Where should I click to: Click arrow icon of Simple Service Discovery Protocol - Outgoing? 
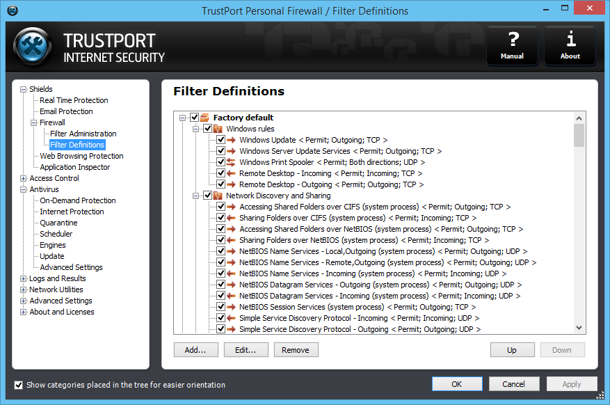click(231, 329)
